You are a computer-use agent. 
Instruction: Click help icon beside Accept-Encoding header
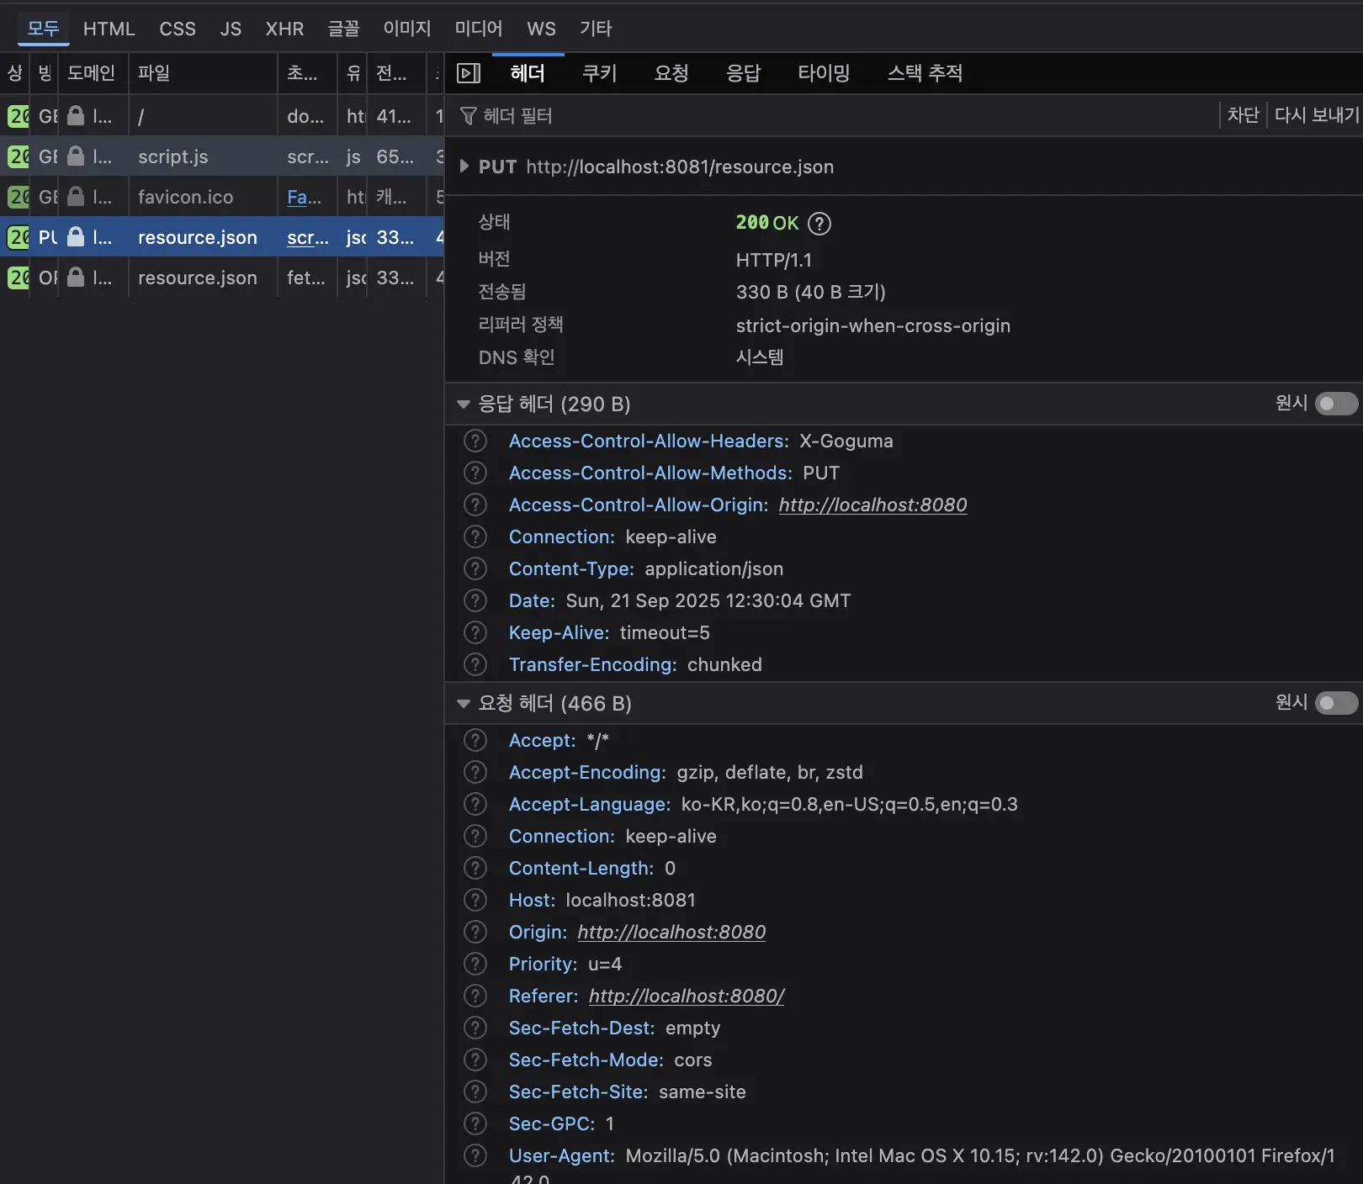coord(475,773)
